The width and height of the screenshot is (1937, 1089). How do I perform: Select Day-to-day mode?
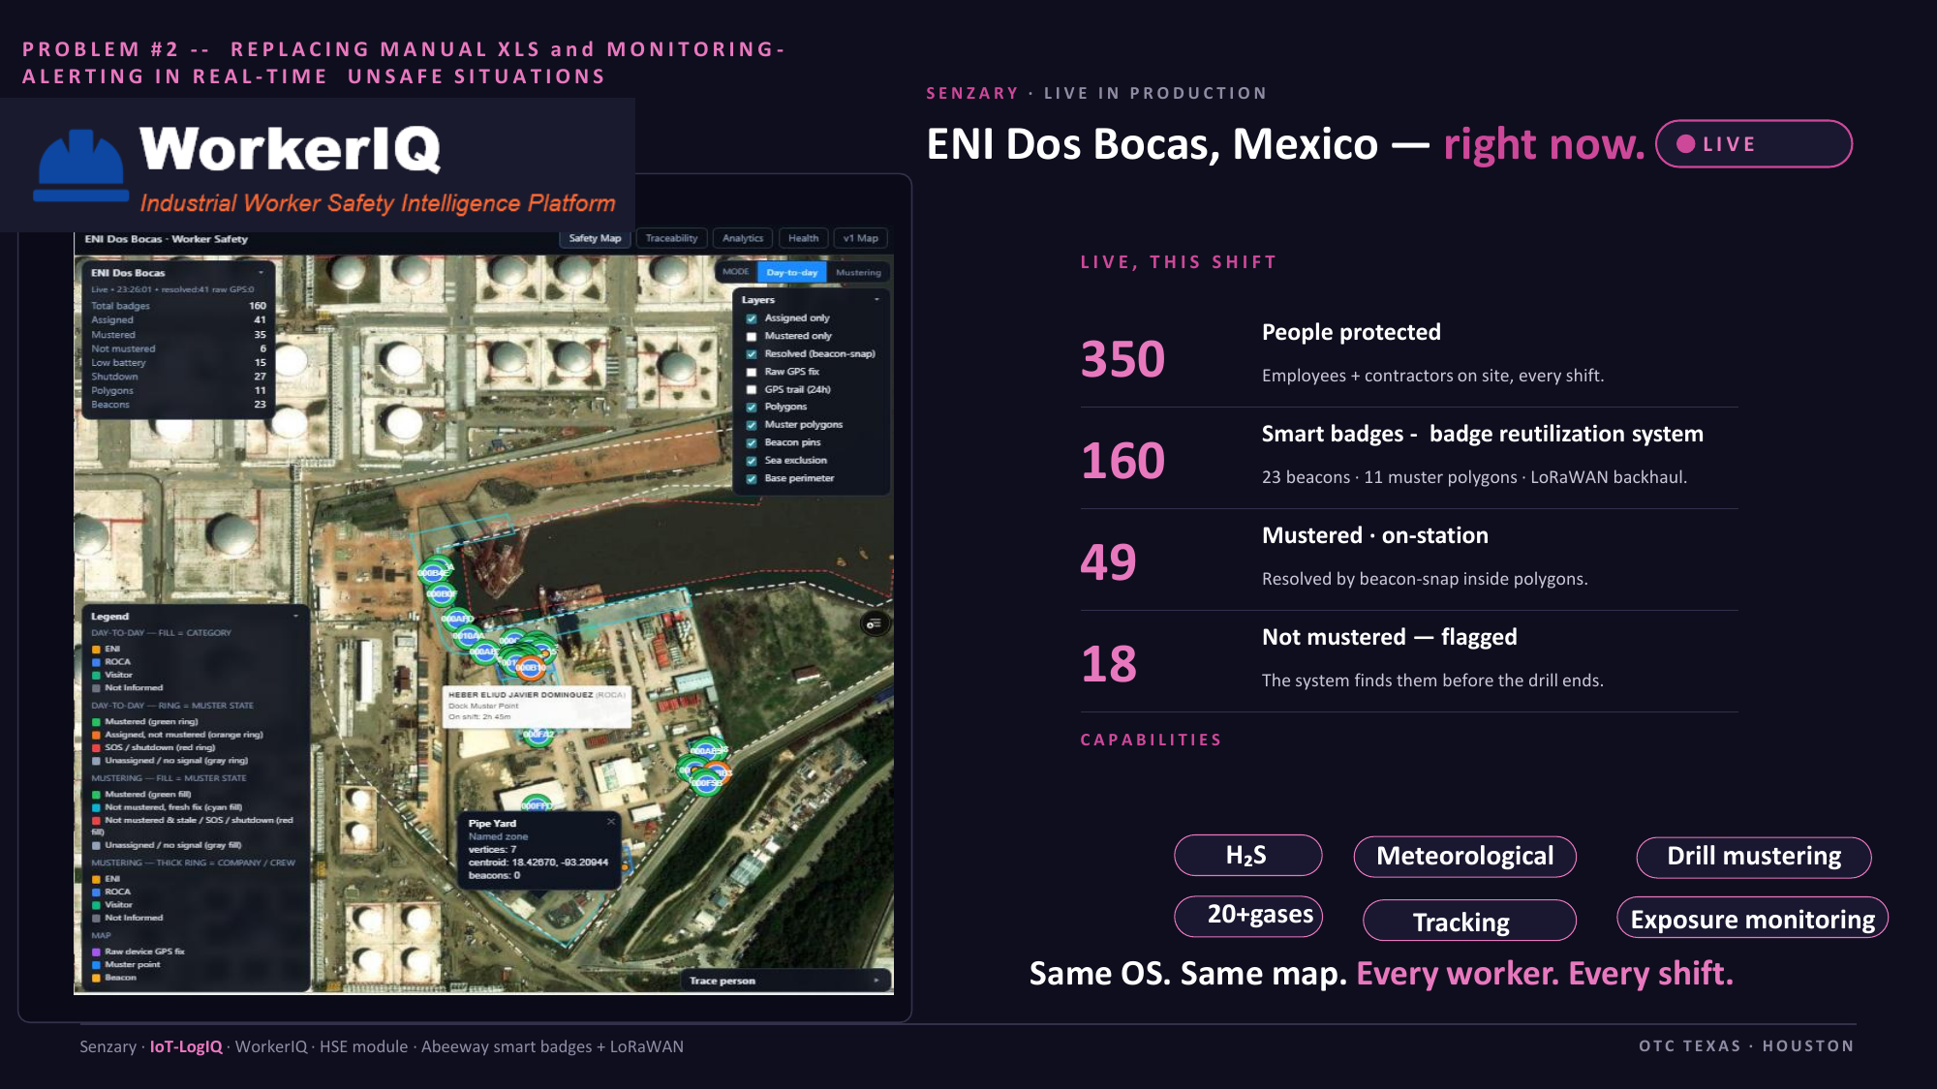point(792,273)
